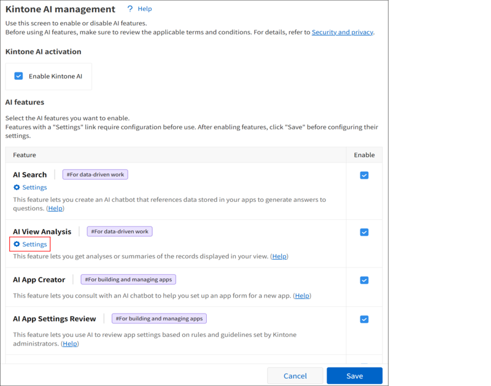Click the AI App Creator feature title
491x386 pixels.
(39, 280)
